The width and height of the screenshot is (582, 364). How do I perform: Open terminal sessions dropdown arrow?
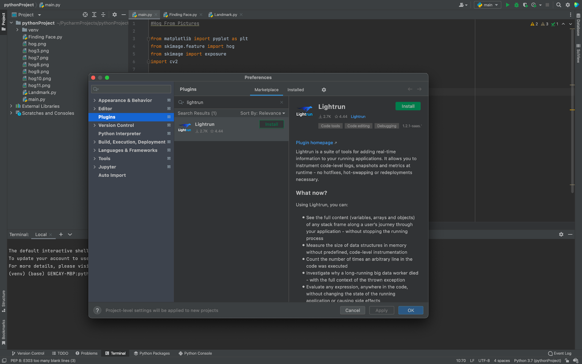coord(70,234)
